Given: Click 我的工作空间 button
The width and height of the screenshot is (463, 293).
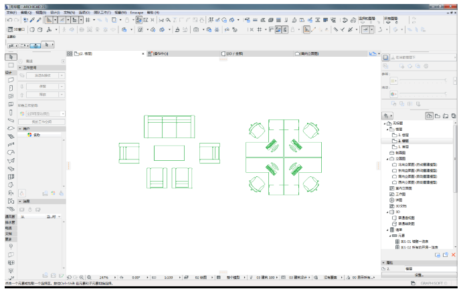Looking at the screenshot, I should tap(41, 121).
